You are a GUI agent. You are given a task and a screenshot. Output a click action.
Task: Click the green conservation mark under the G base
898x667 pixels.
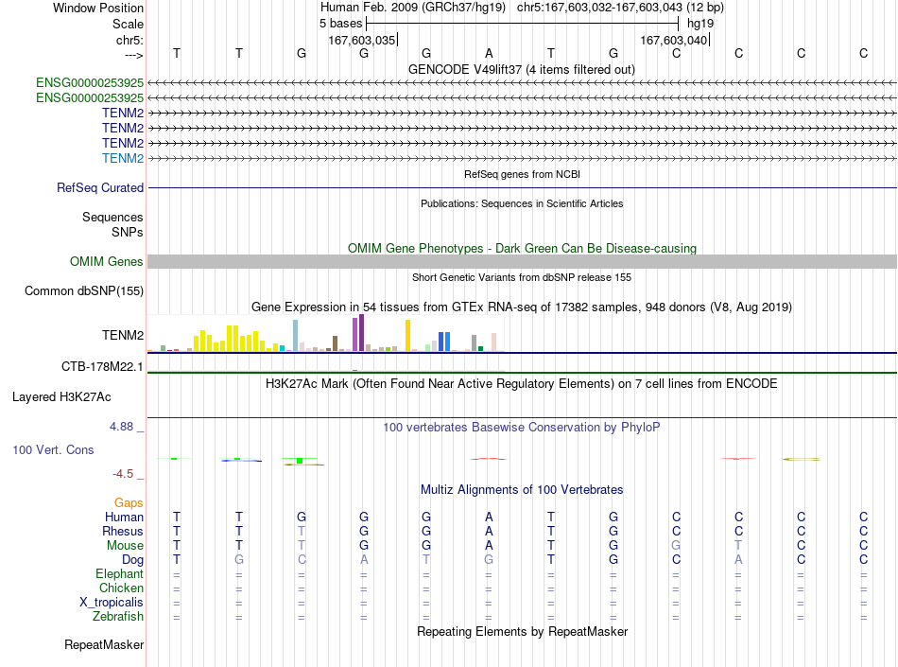pyautogui.click(x=300, y=461)
